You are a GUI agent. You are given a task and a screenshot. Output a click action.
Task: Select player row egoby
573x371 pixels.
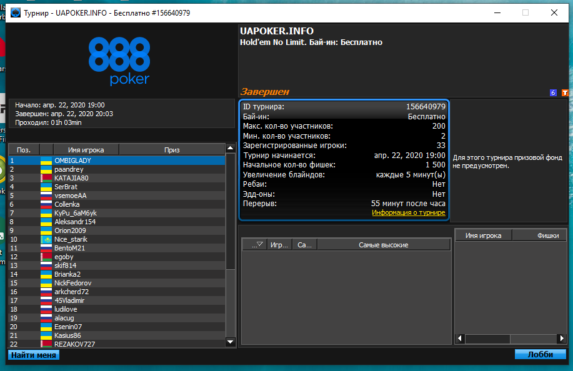click(x=117, y=257)
